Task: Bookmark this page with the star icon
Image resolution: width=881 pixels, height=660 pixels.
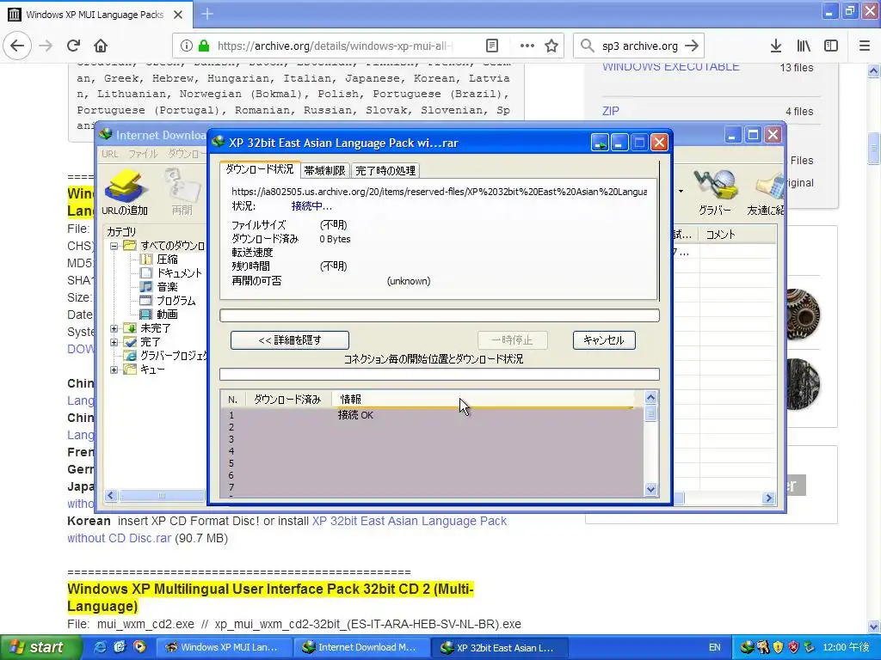Action: coord(551,46)
